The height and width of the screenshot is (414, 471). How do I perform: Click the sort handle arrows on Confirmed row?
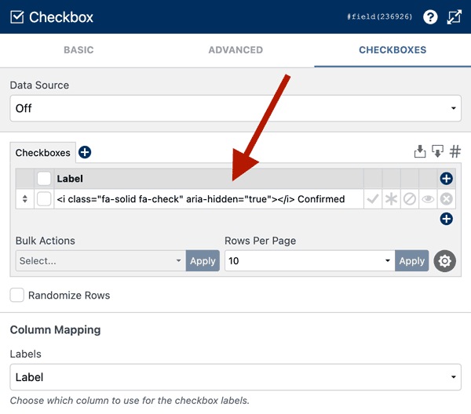click(25, 199)
